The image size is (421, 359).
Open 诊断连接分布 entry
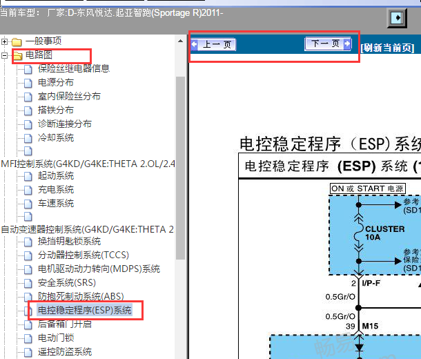[65, 124]
